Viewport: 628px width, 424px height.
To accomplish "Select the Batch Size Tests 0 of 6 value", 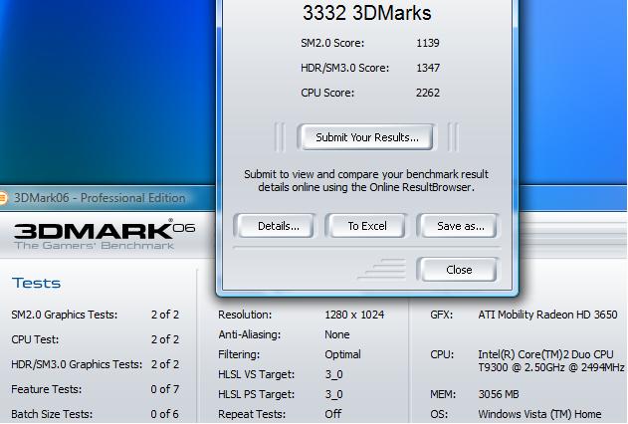I will pyautogui.click(x=164, y=414).
